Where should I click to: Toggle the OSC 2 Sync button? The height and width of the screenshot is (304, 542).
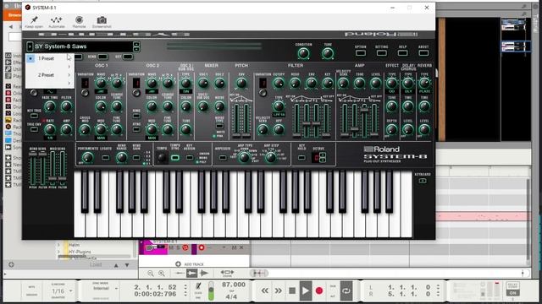point(136,129)
